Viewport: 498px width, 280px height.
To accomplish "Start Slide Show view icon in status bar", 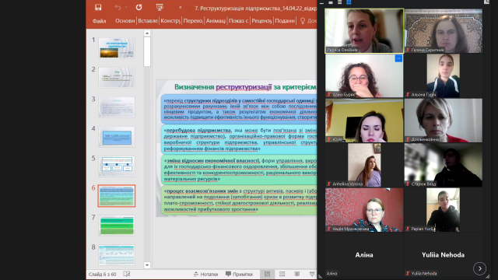I will pyautogui.click(x=312, y=274).
